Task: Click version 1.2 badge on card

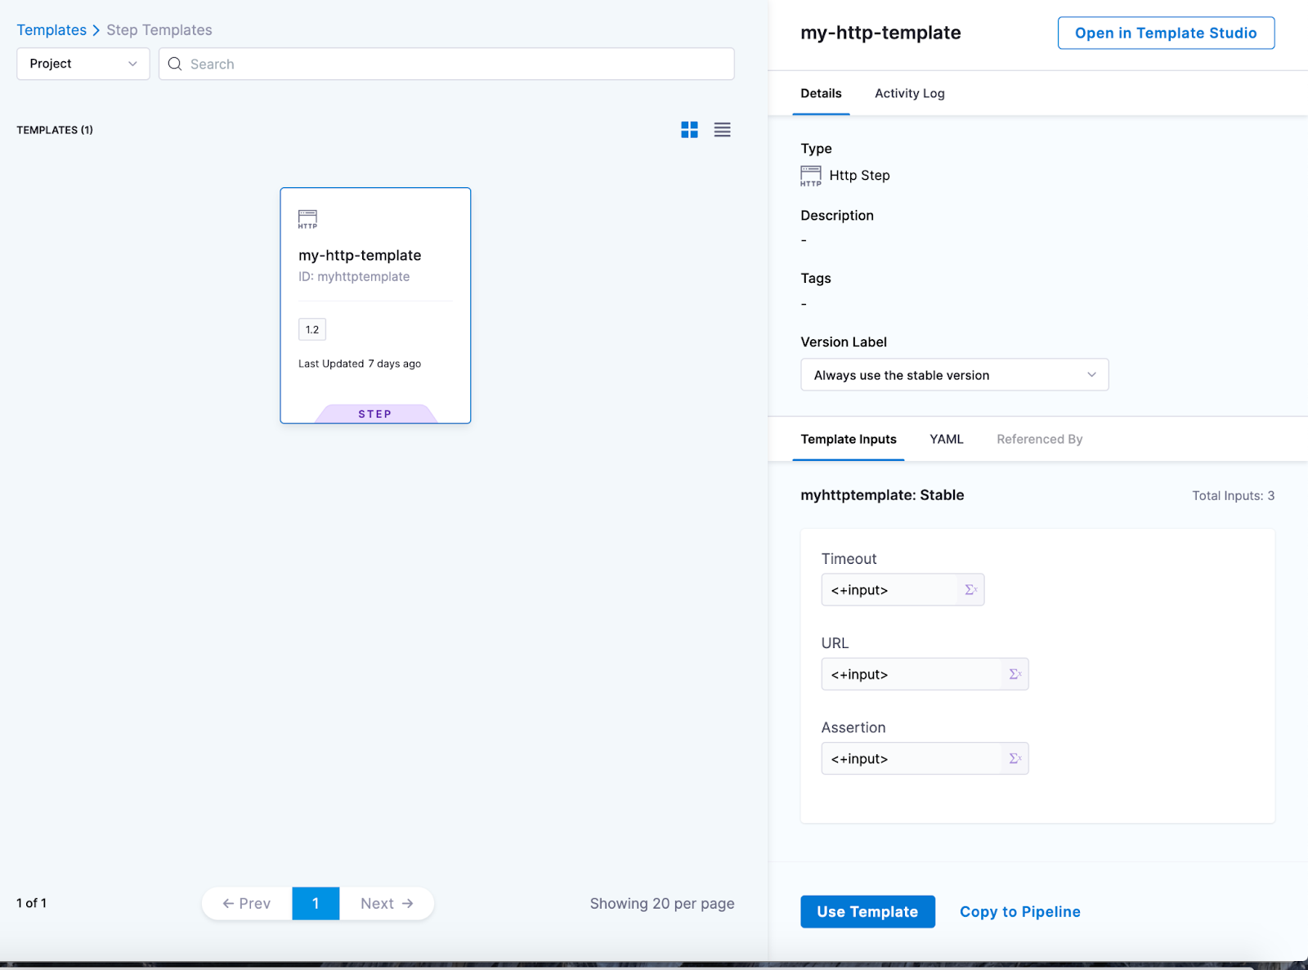Action: [312, 329]
